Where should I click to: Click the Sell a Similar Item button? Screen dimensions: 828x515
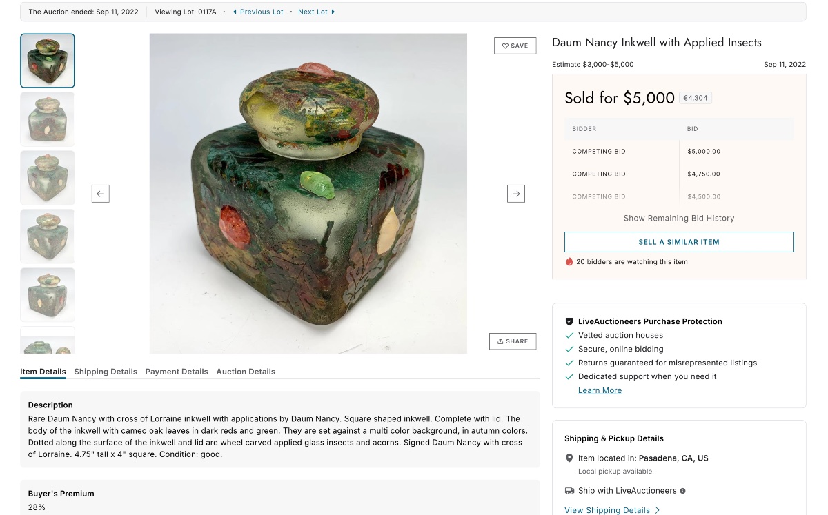coord(679,242)
